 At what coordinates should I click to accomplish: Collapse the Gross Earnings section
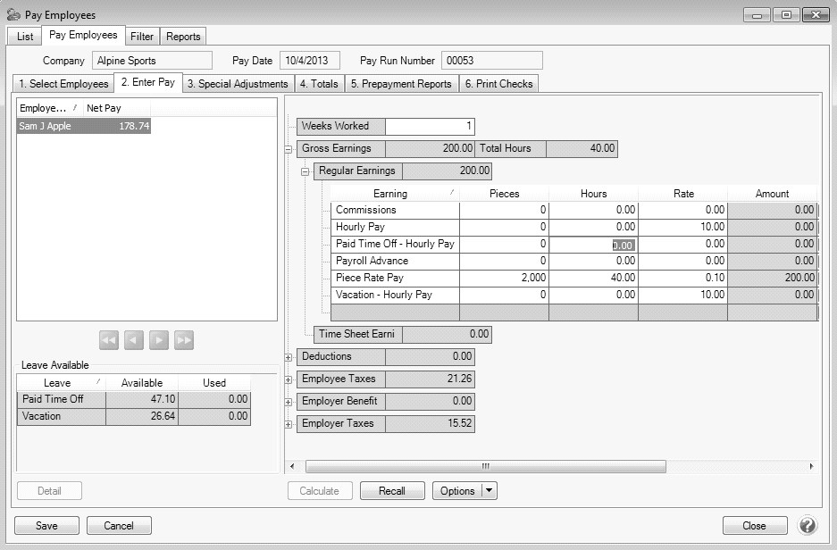pos(289,149)
